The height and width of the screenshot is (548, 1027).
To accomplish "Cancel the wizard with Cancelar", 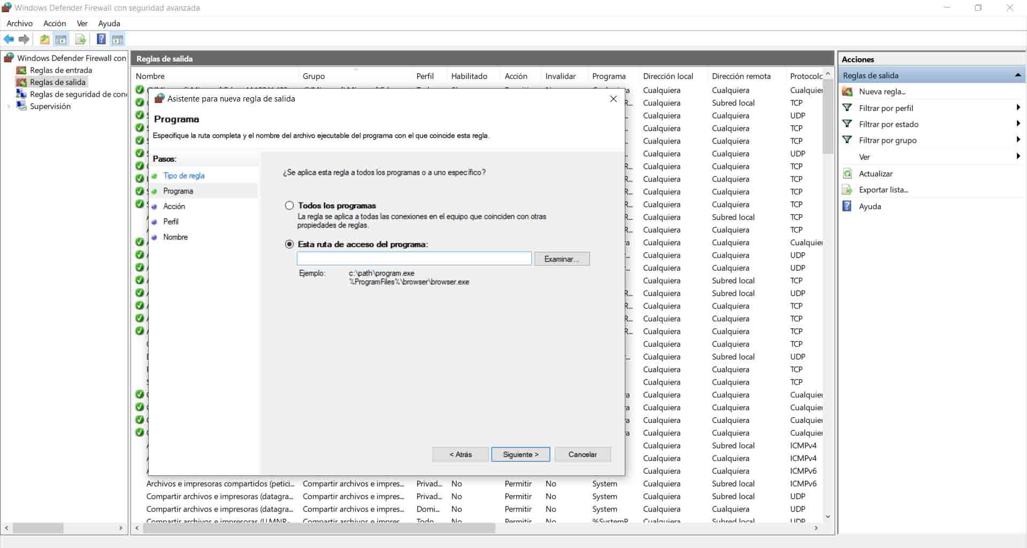I will (x=583, y=455).
